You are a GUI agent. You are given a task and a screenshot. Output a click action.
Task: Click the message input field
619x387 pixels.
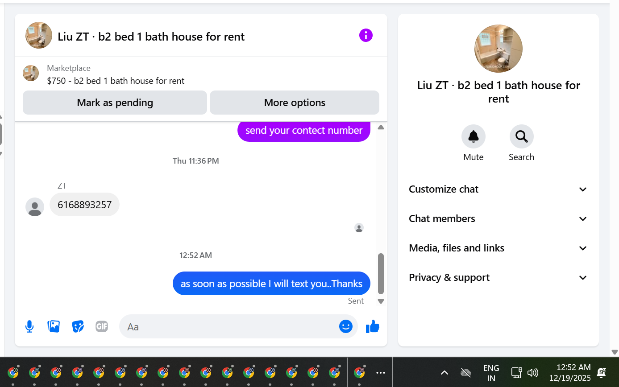pyautogui.click(x=228, y=327)
